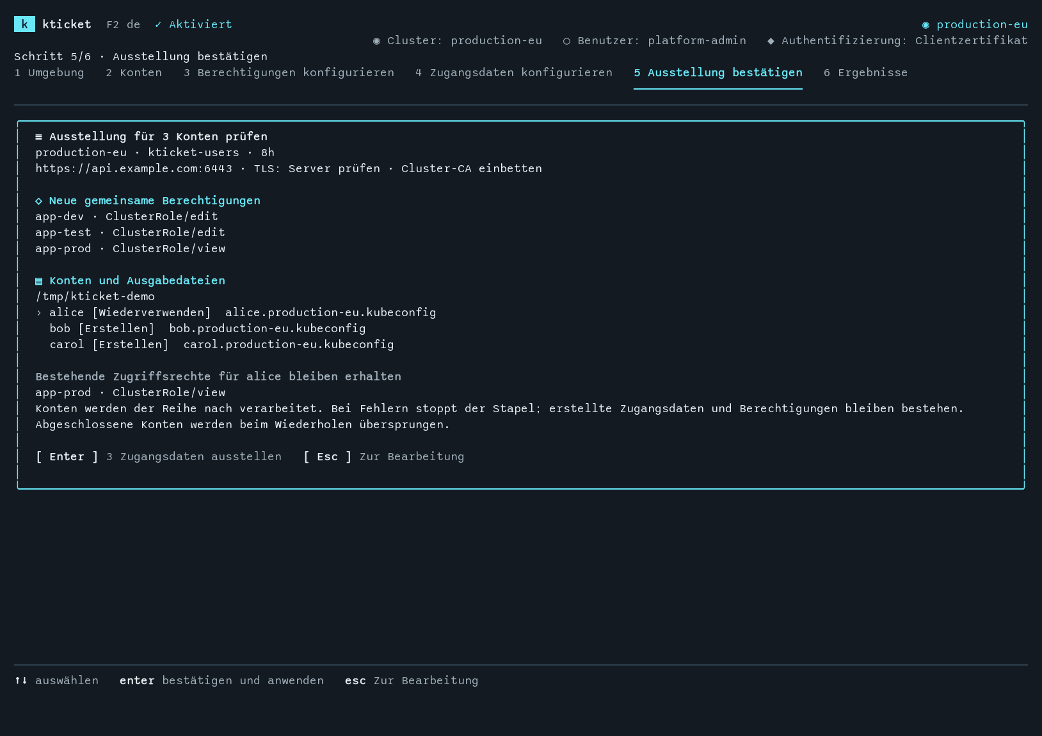Click the list icon beside Ausstellung heading
The height and width of the screenshot is (736, 1042).
[38, 136]
